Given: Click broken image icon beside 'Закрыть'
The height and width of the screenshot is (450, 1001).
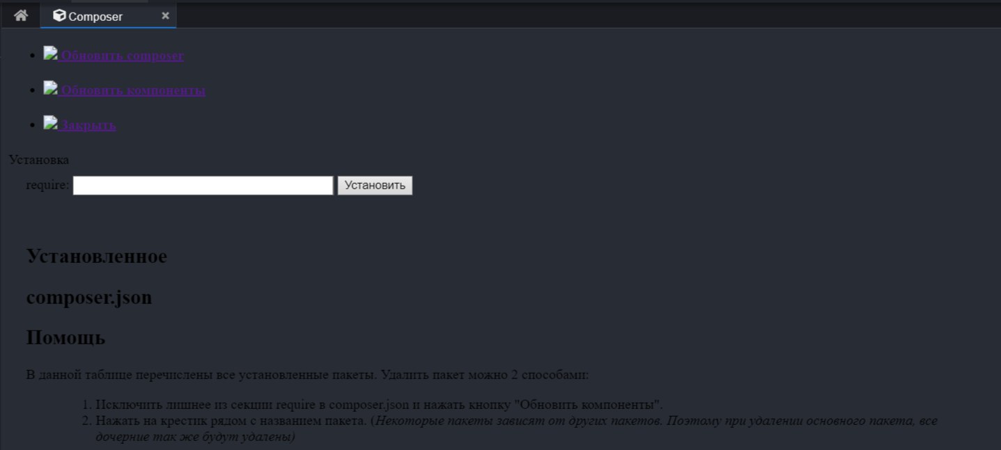Looking at the screenshot, I should pyautogui.click(x=50, y=122).
